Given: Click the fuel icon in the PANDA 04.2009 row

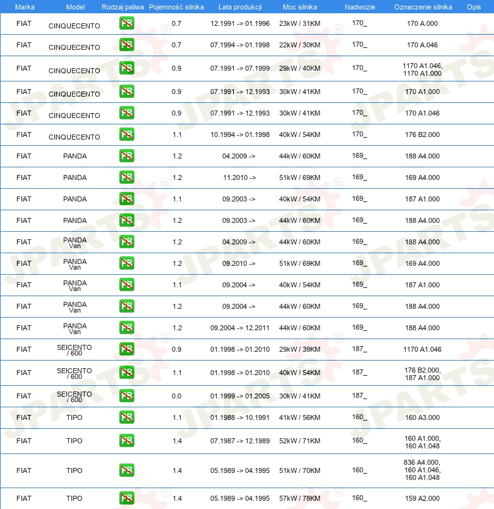Looking at the screenshot, I should [127, 156].
